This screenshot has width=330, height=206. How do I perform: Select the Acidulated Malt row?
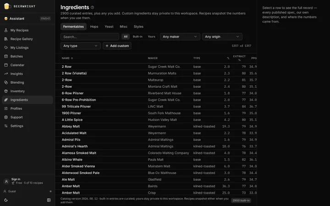coord(156,133)
